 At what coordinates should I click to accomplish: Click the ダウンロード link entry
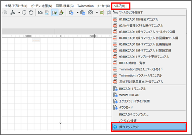pos(126,107)
